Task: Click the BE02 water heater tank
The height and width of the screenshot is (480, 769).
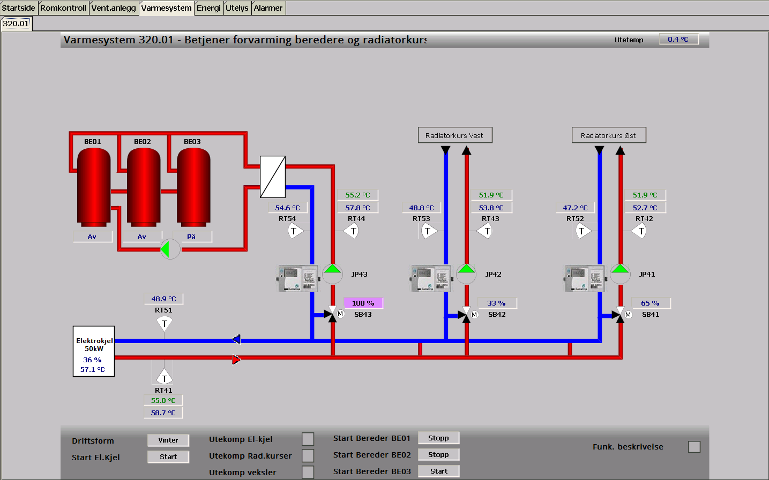Action: (x=144, y=187)
